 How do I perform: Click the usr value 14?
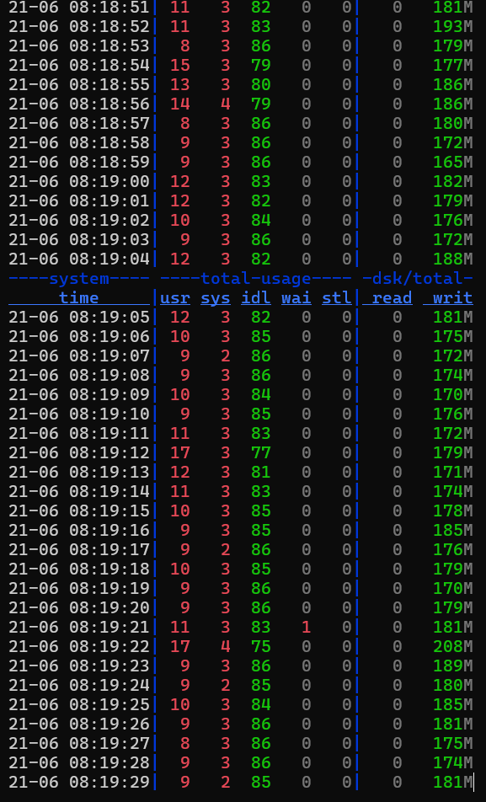pos(180,104)
